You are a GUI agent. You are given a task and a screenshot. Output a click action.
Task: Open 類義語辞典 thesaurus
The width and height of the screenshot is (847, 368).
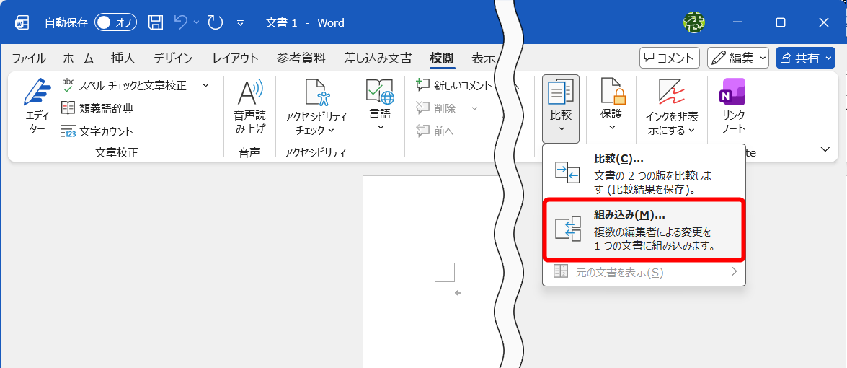tap(97, 108)
